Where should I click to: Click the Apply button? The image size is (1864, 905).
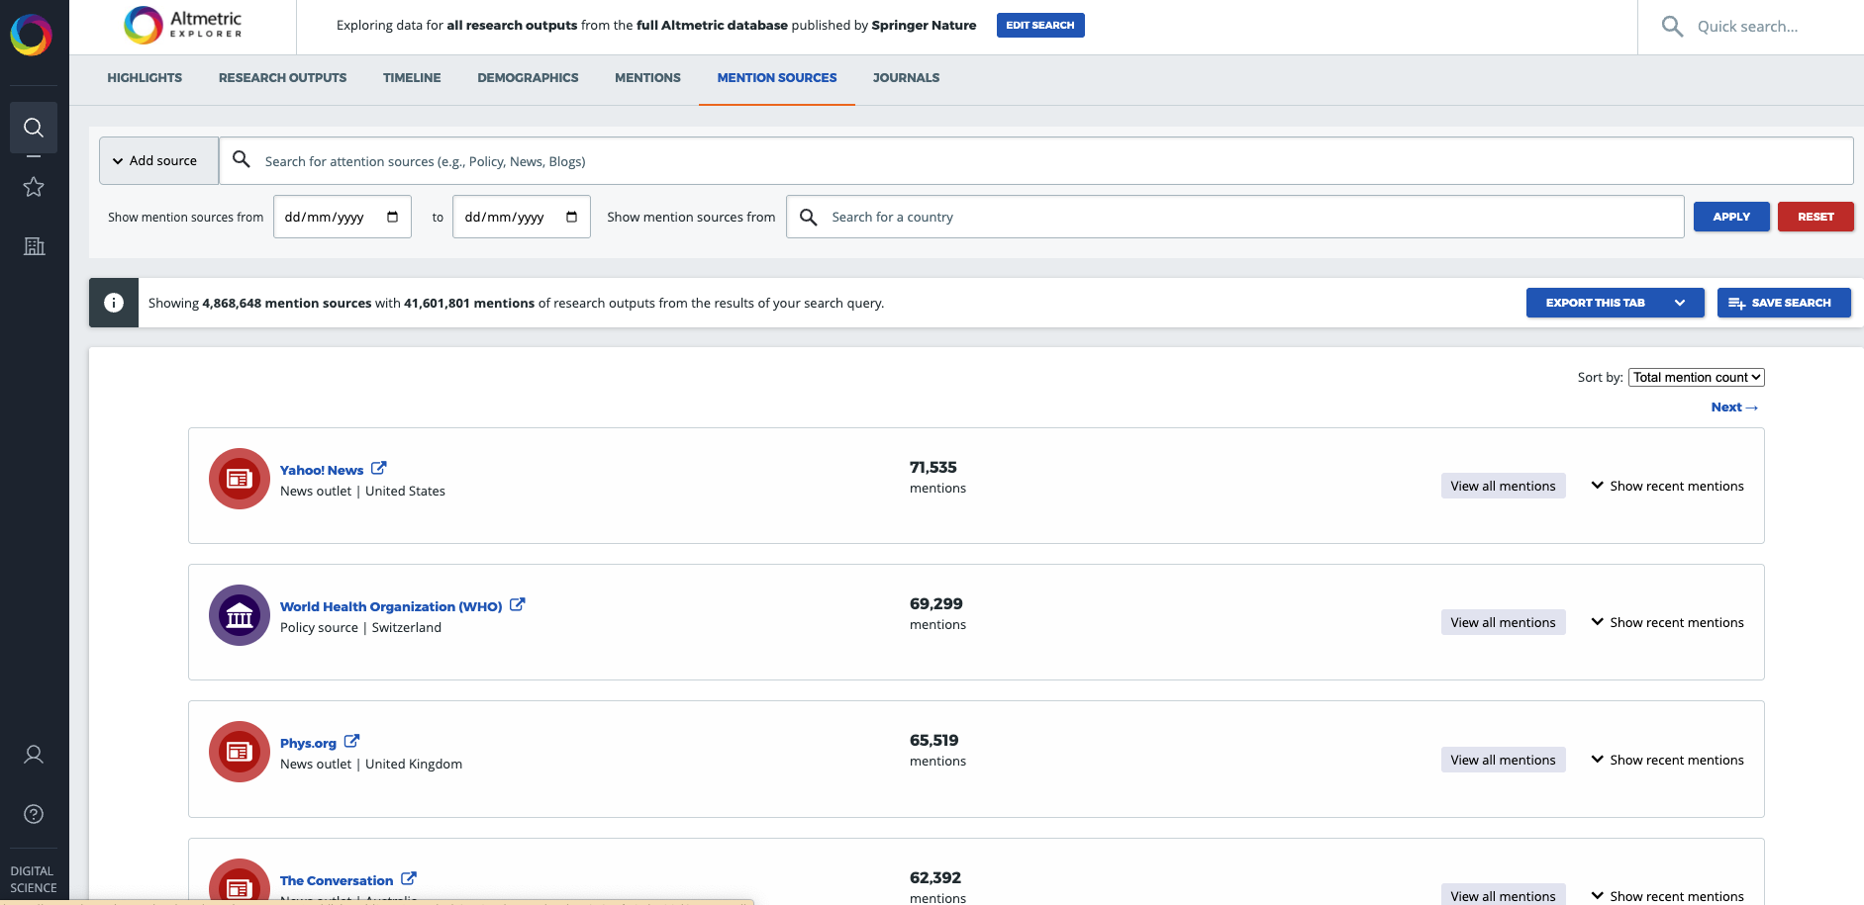pyautogui.click(x=1731, y=216)
